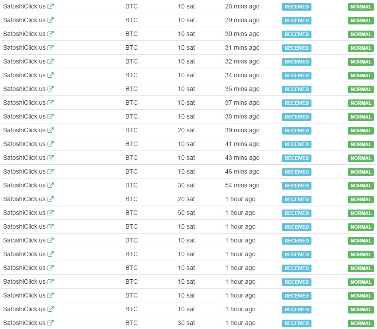The image size is (377, 329).
Task: Open SatoshiClick.us link from 46 mins ago
Action: click(24, 172)
